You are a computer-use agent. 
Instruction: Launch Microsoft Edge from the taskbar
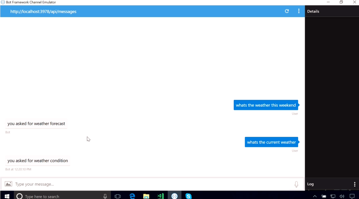(x=132, y=196)
